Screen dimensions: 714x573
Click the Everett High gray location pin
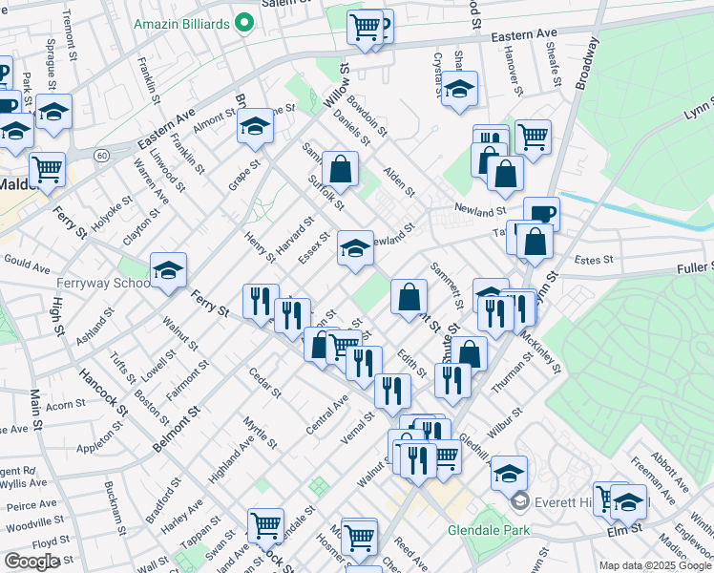click(519, 500)
